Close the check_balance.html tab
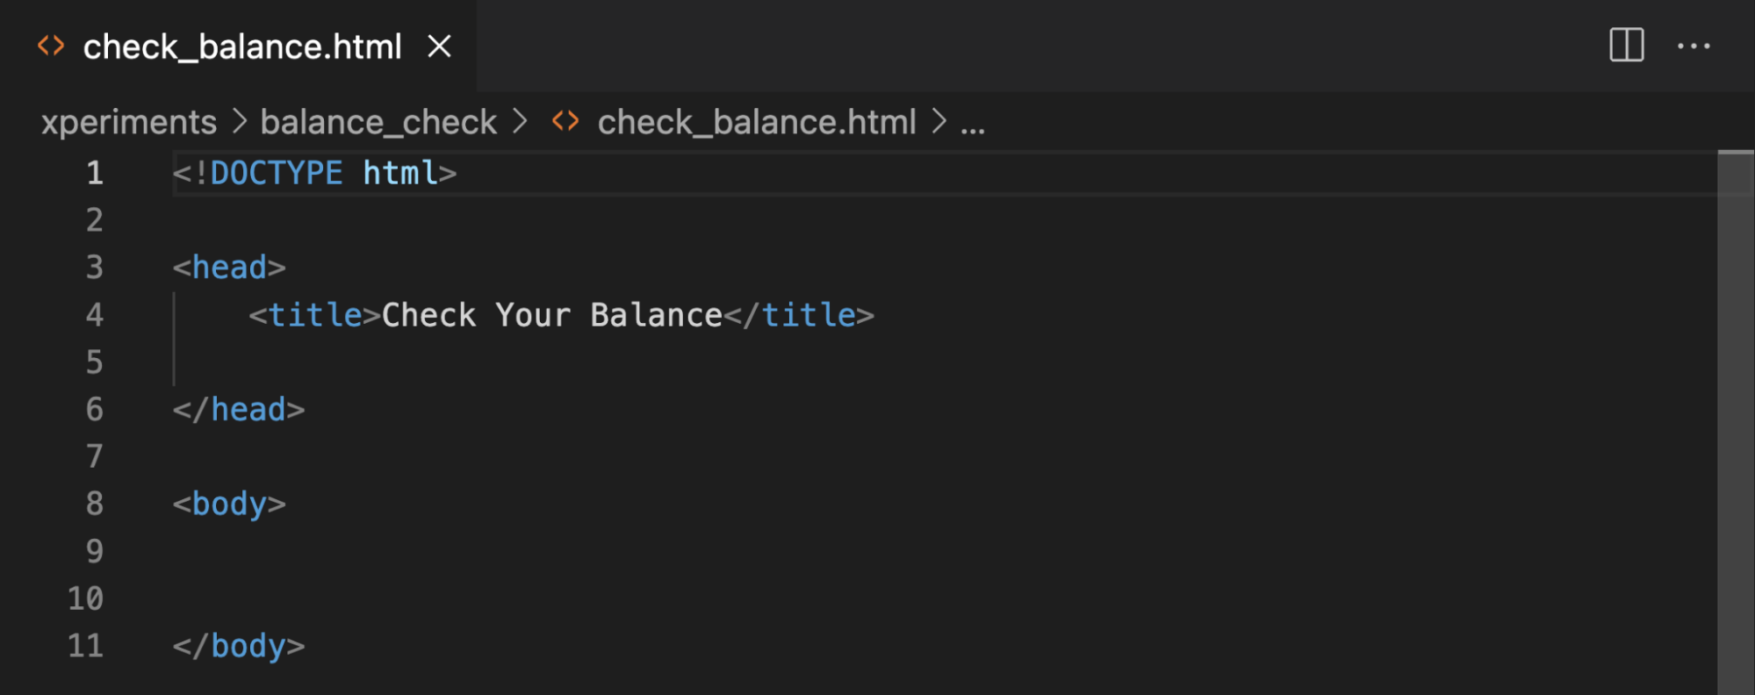 (439, 46)
